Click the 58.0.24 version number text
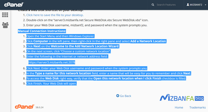 click(x=40, y=107)
